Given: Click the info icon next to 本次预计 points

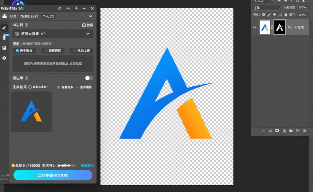Looking at the screenshot, I should [74, 165].
